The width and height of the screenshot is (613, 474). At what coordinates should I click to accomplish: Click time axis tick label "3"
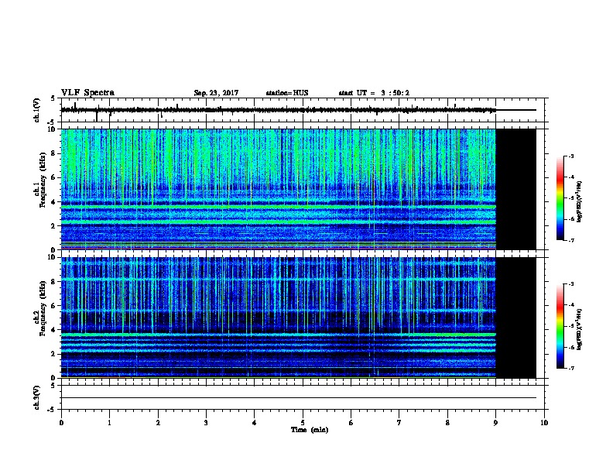tap(206, 423)
